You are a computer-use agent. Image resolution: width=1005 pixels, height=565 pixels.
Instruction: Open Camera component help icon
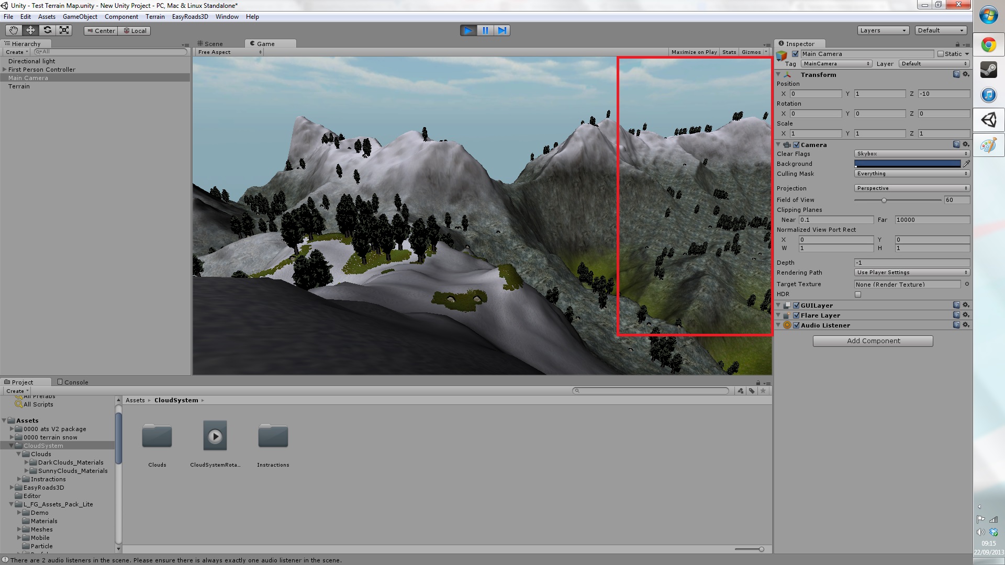956,144
